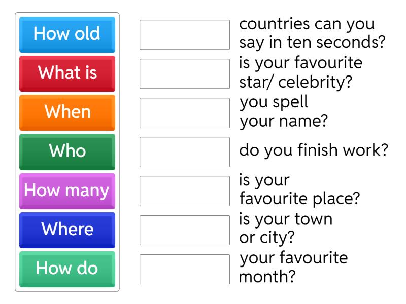
Task: Pick the green 'How do' tile
Action: tap(67, 269)
